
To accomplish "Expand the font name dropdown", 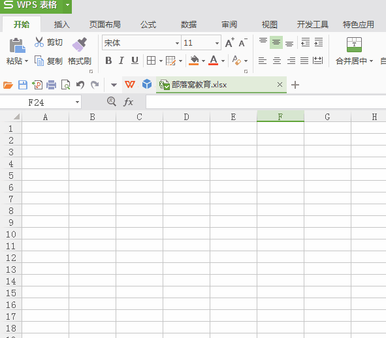I will [177, 43].
